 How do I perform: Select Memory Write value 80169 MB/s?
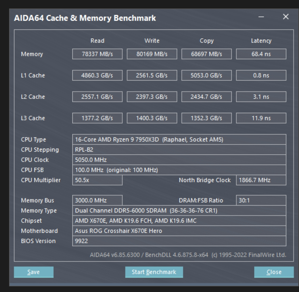(152, 54)
